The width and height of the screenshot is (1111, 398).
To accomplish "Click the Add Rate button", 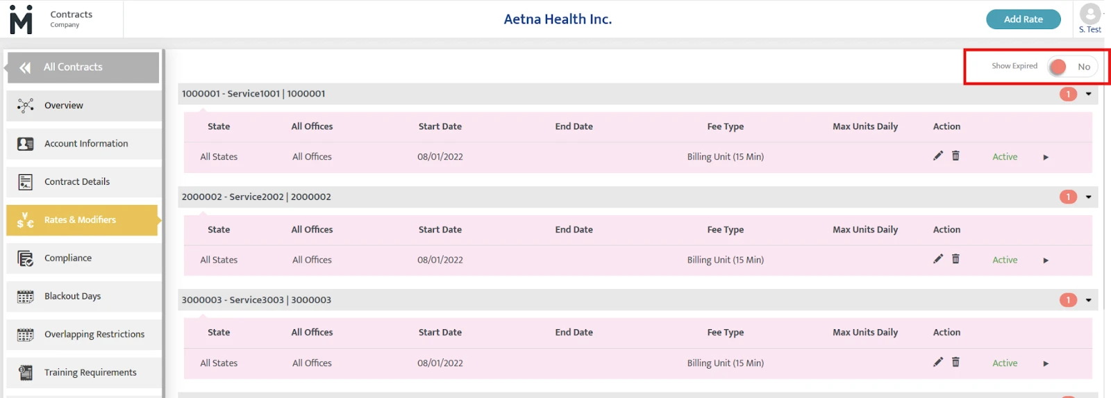I will [x=1023, y=19].
